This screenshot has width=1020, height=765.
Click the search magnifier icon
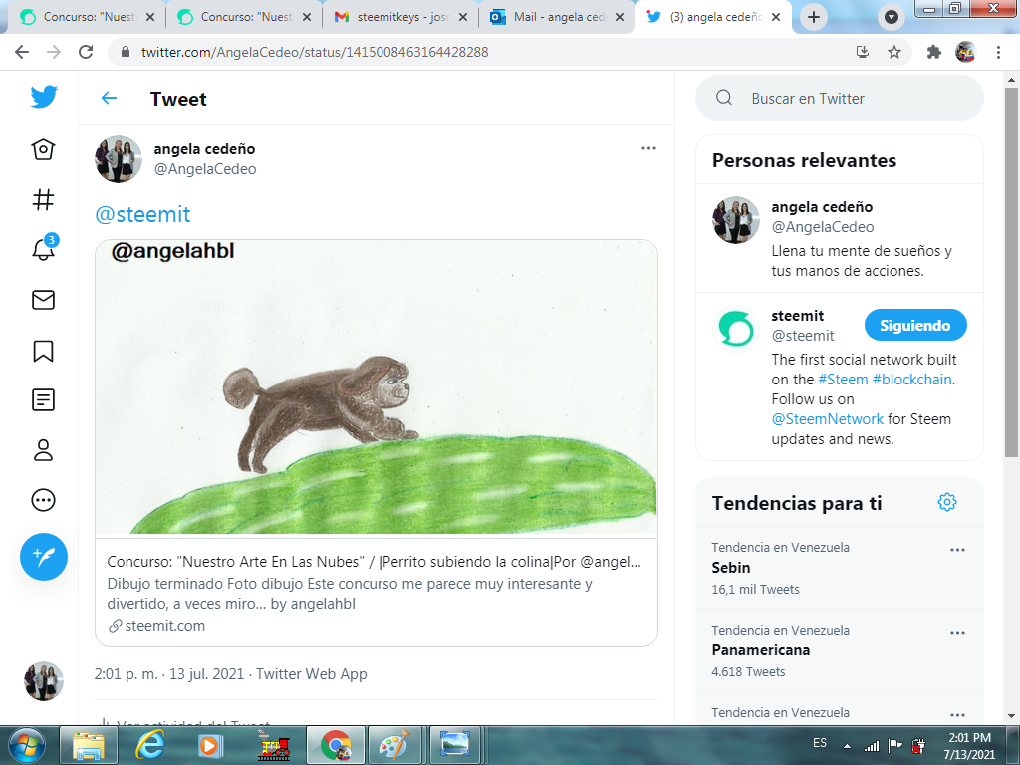click(x=724, y=98)
